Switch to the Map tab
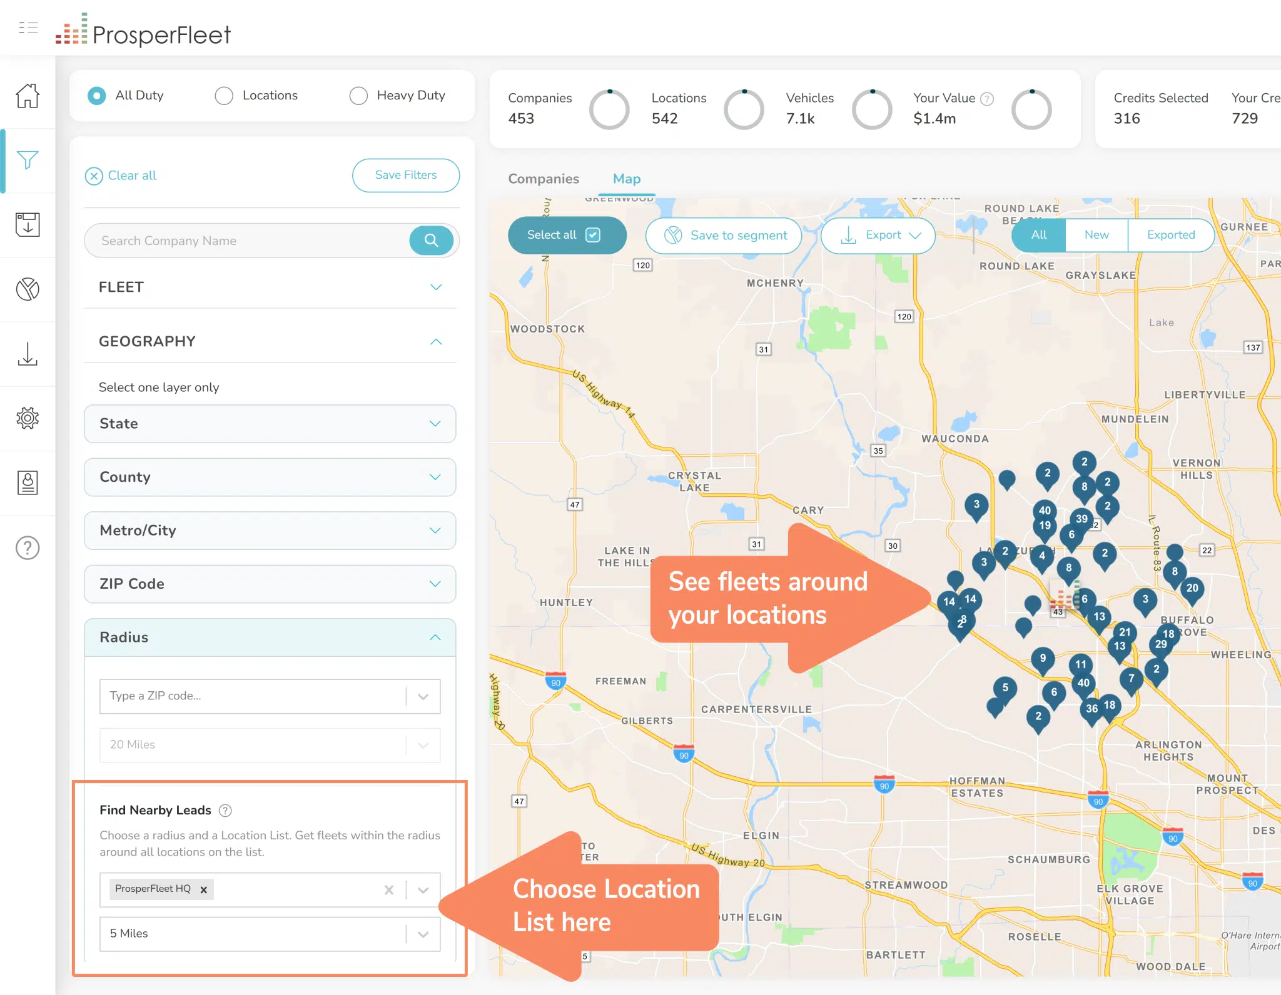 click(627, 179)
